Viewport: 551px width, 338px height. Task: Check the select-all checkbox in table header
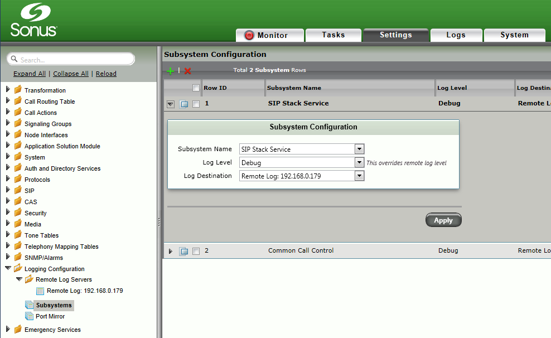(196, 88)
